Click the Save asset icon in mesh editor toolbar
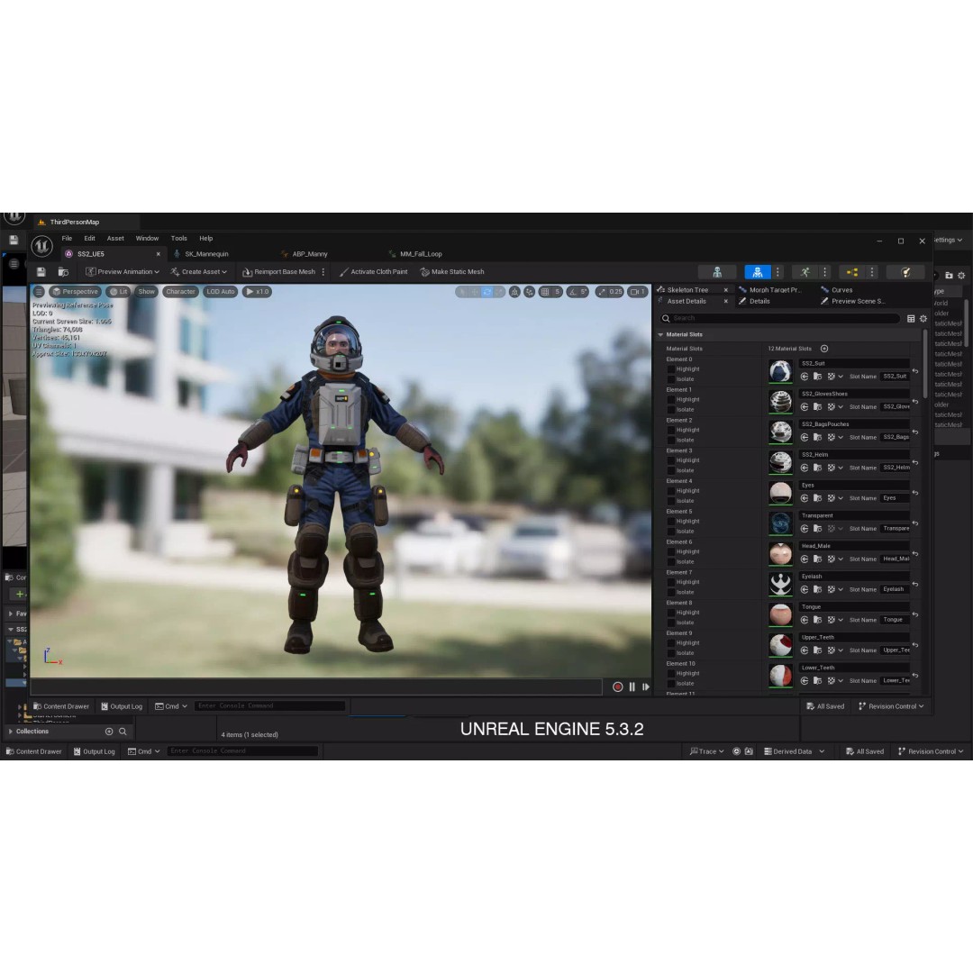The height and width of the screenshot is (973, 973). [41, 272]
